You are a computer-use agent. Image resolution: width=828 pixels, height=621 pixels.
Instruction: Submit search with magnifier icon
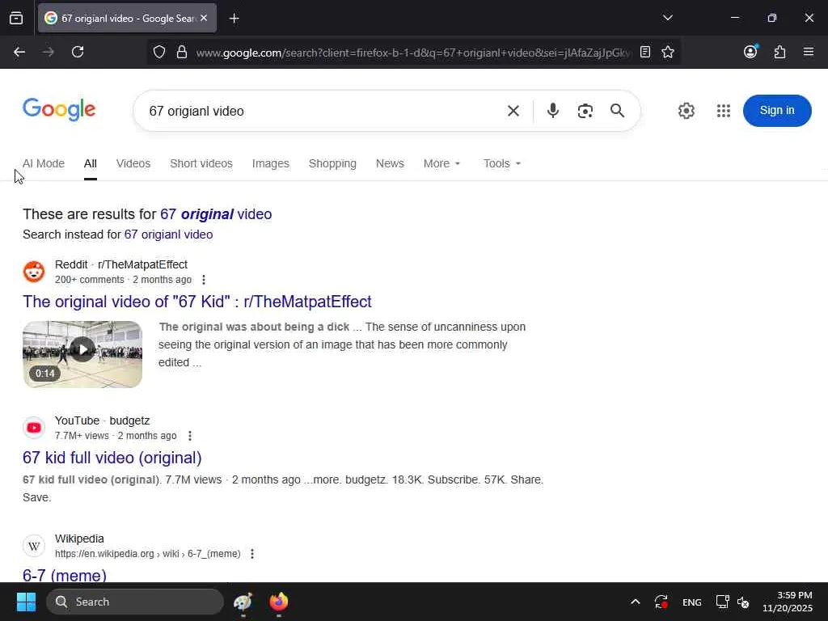coord(617,110)
